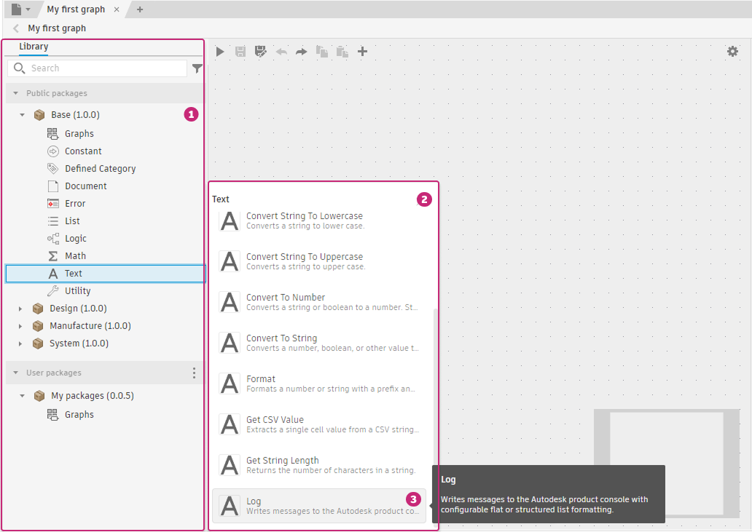
Task: Choose the Get String Length node
Action: coord(319,465)
